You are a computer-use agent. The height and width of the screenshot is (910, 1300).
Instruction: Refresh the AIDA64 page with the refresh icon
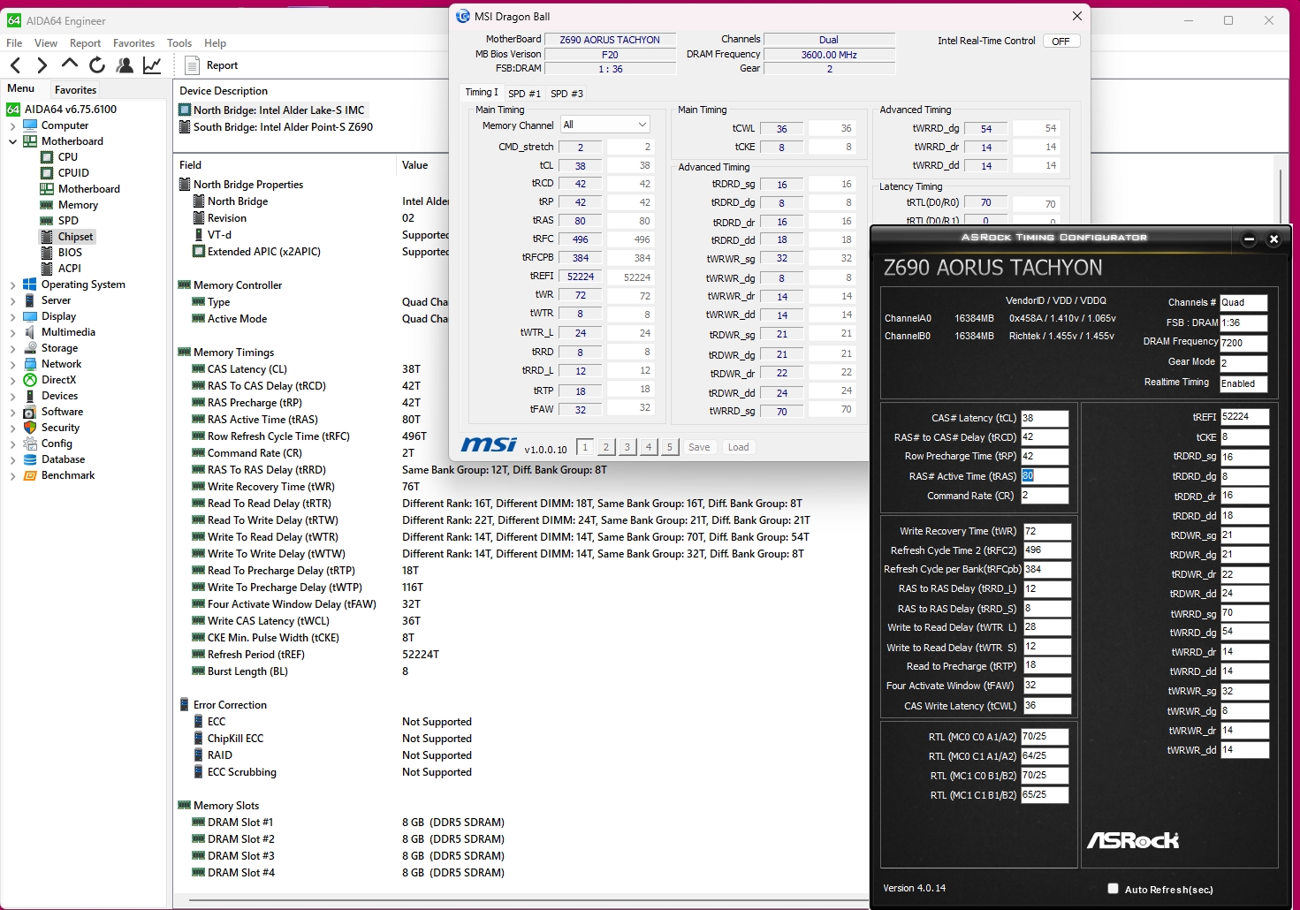tap(97, 65)
